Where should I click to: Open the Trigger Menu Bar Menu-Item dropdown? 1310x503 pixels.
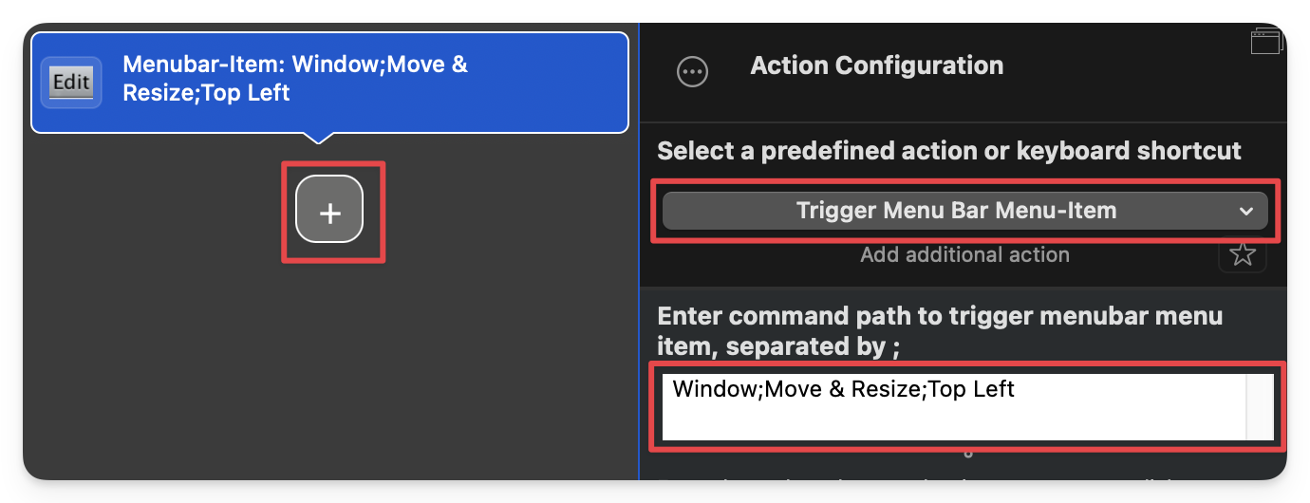click(956, 211)
